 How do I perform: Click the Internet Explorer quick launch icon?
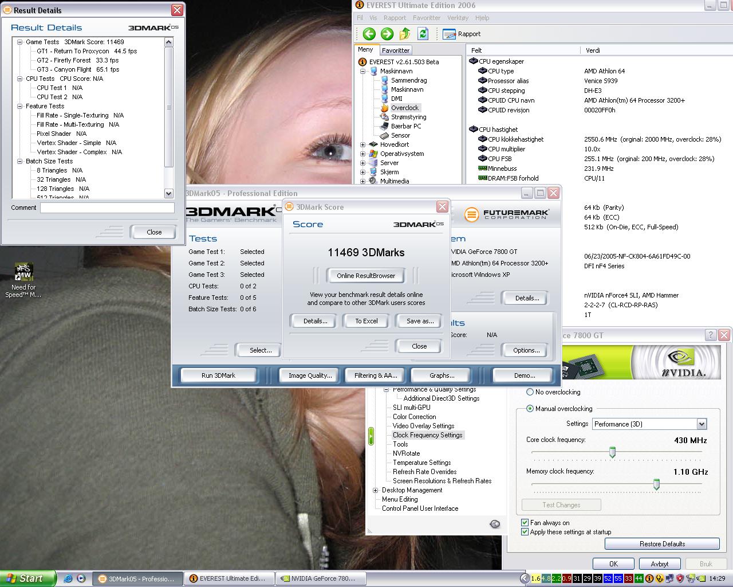(x=68, y=578)
